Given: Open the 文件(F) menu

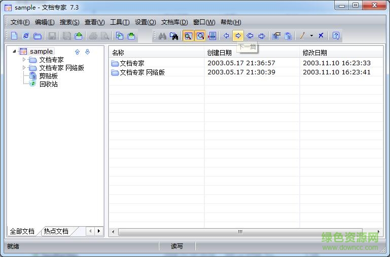Looking at the screenshot, I should pos(20,22).
